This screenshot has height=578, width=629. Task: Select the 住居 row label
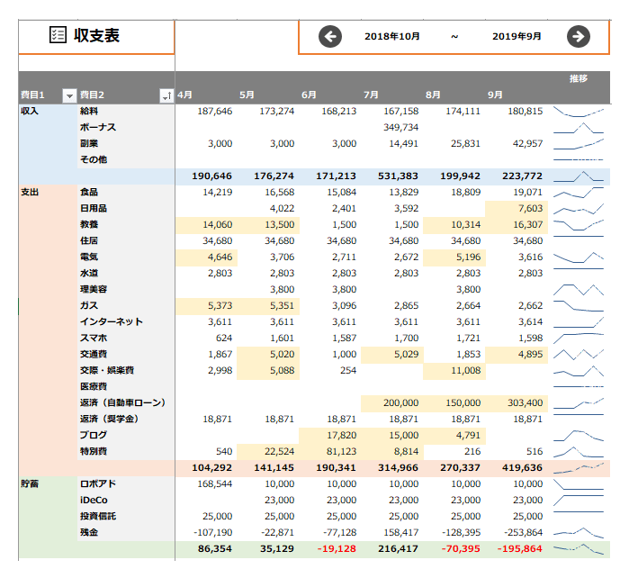coord(89,241)
